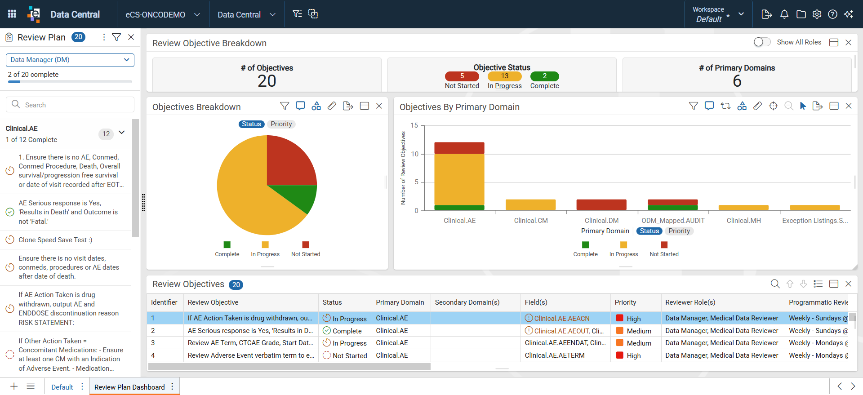Open help question mark icon

tap(833, 14)
